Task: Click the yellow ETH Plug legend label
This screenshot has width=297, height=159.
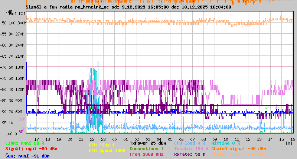Action: tap(102, 145)
